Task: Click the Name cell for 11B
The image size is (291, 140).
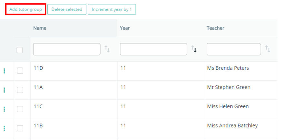Action: point(38,125)
